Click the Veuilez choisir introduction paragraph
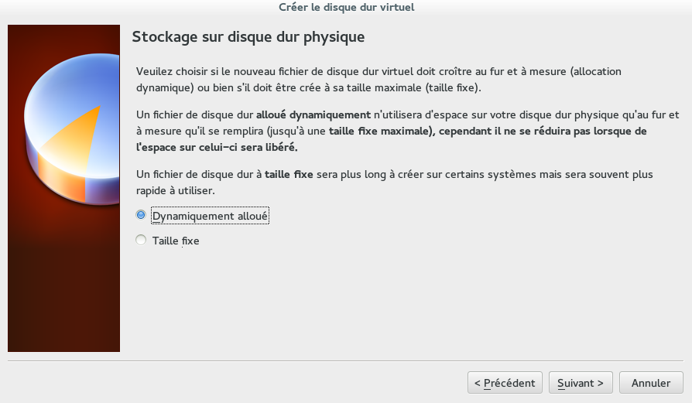This screenshot has height=403, width=692. click(x=379, y=80)
